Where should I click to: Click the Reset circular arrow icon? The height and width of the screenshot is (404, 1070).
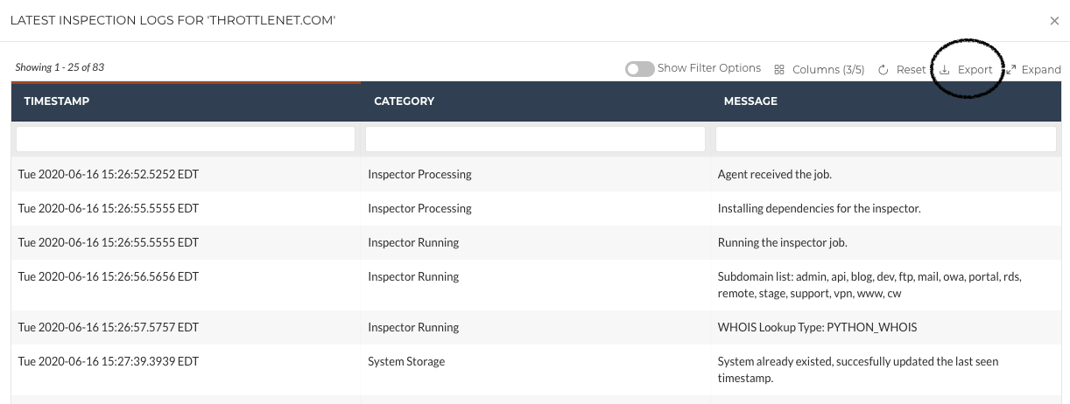(883, 70)
